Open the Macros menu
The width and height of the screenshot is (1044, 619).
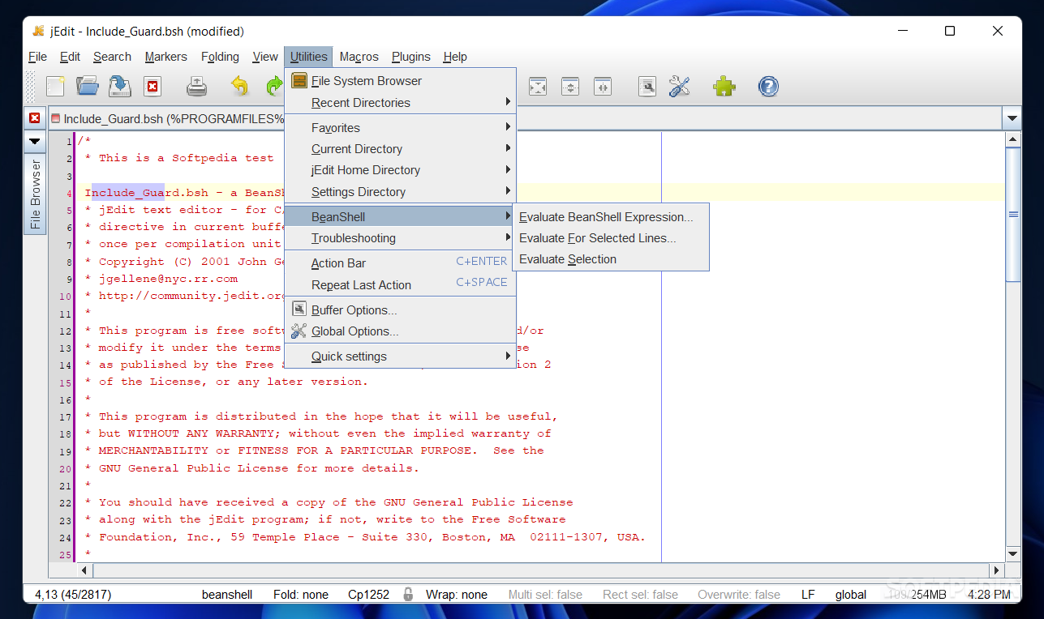[359, 57]
